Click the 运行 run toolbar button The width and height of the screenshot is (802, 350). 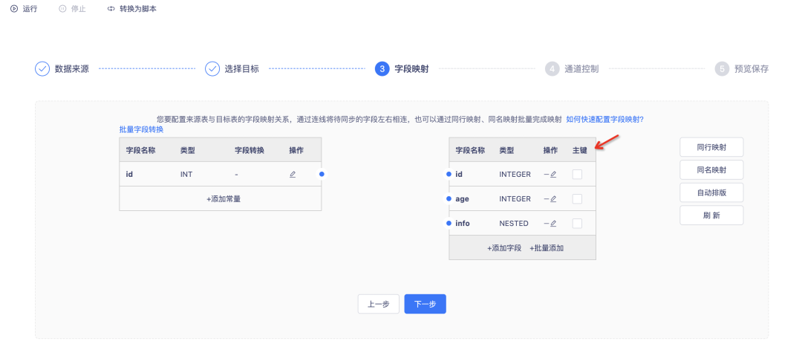(x=24, y=9)
